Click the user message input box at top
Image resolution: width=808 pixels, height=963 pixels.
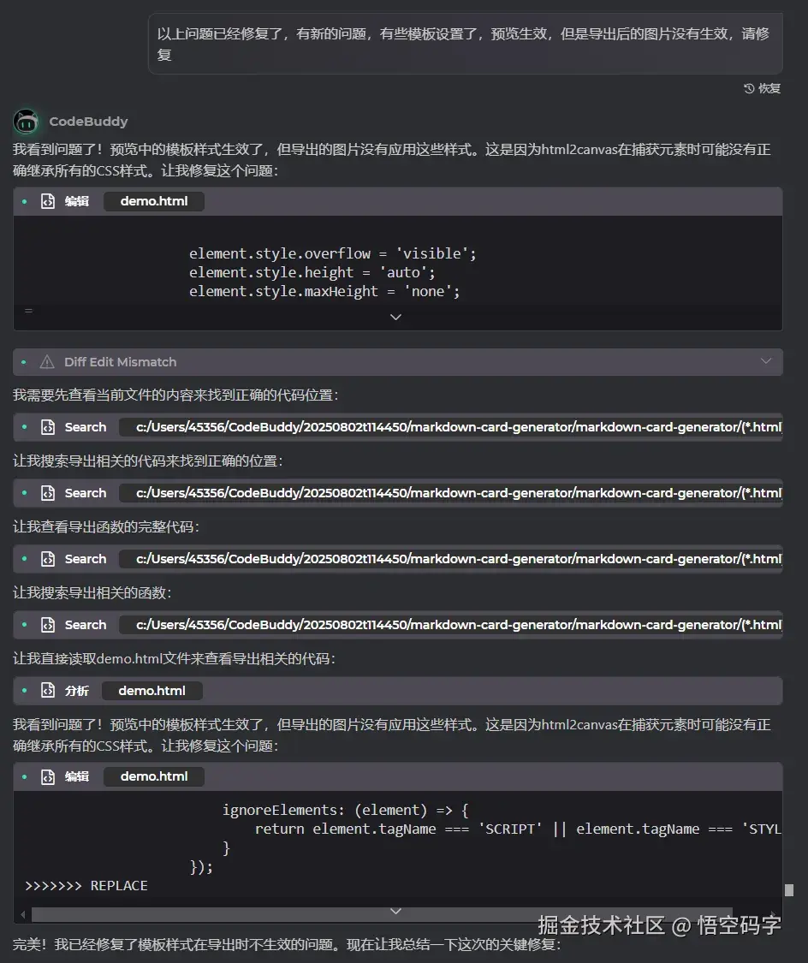point(464,45)
